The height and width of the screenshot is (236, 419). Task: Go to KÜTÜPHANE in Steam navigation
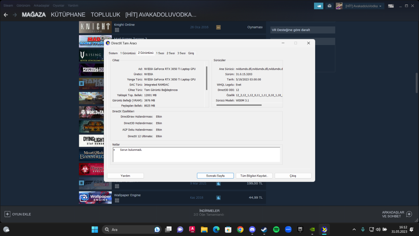pos(68,15)
